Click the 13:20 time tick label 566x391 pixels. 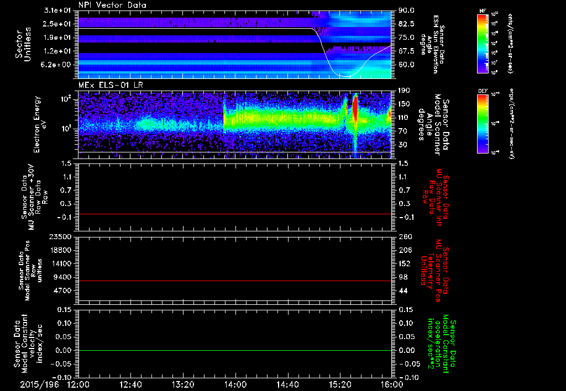183,384
